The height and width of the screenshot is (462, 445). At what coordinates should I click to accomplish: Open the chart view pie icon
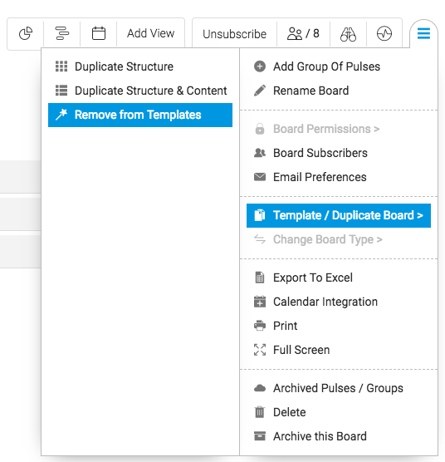(26, 33)
